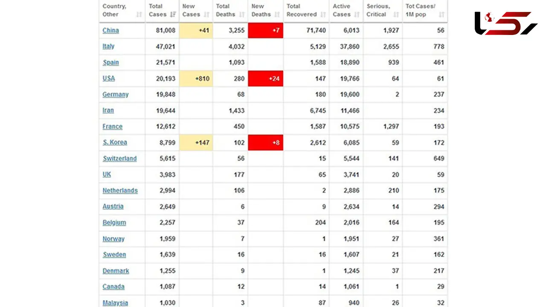Click Denmark's total cases value 1,255
The width and height of the screenshot is (546, 307).
[168, 271]
